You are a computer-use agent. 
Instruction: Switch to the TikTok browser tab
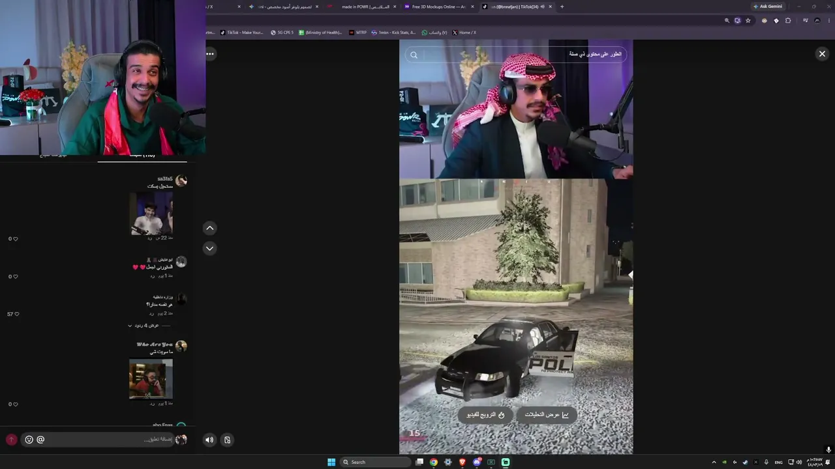click(x=516, y=7)
